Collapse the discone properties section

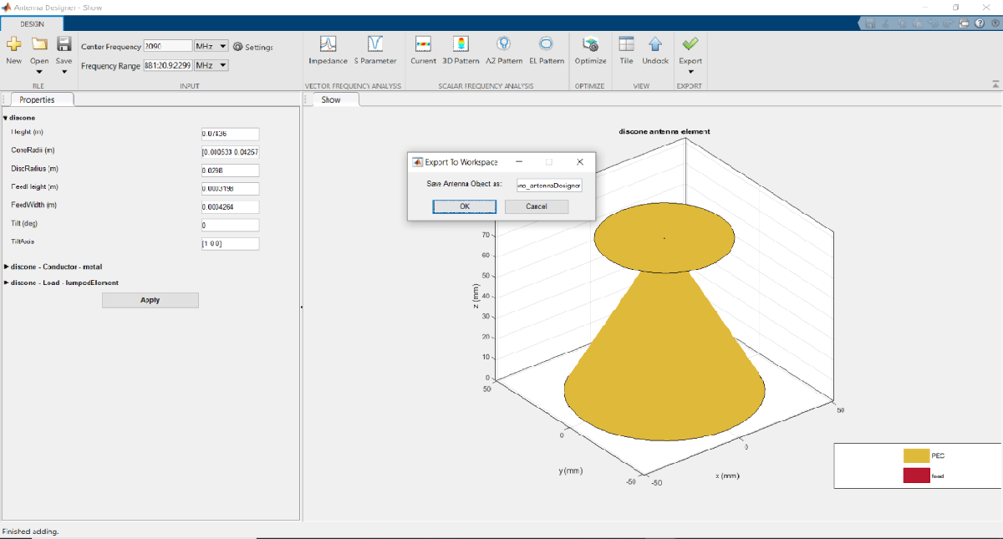tap(5, 118)
